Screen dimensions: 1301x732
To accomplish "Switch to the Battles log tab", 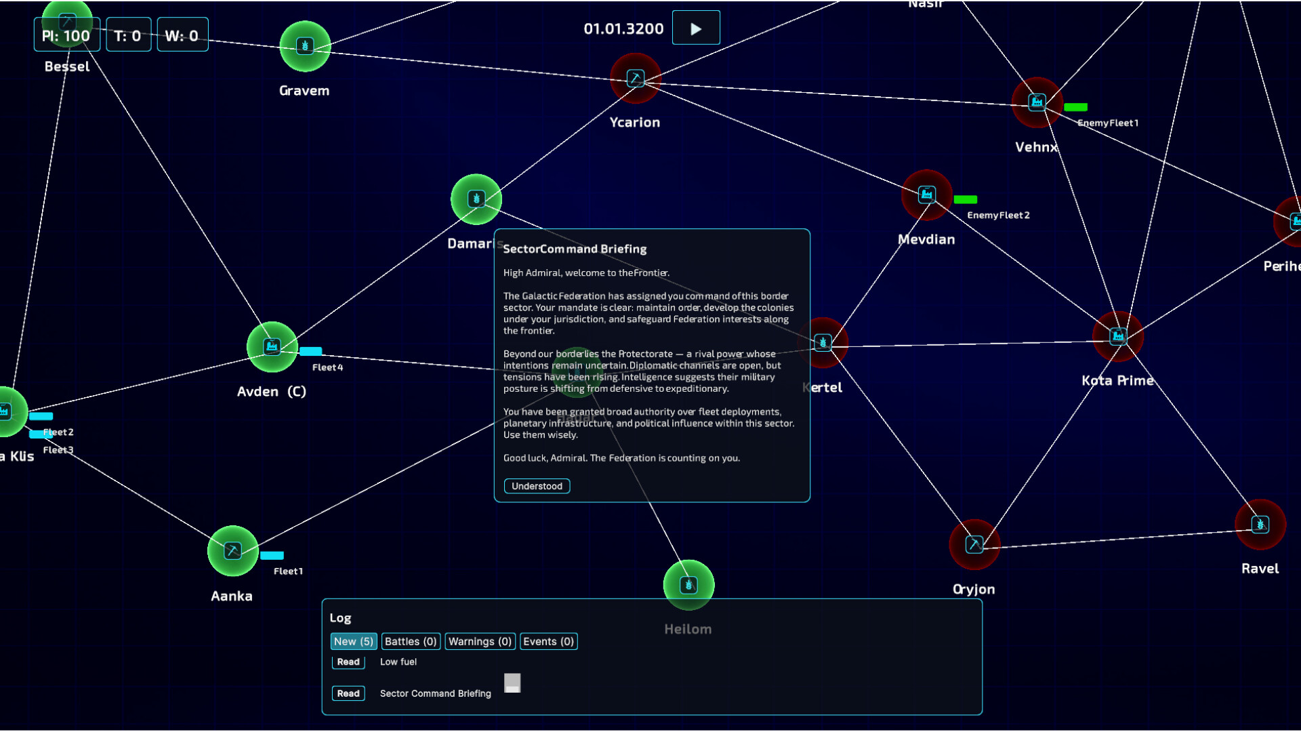I will 410,641.
